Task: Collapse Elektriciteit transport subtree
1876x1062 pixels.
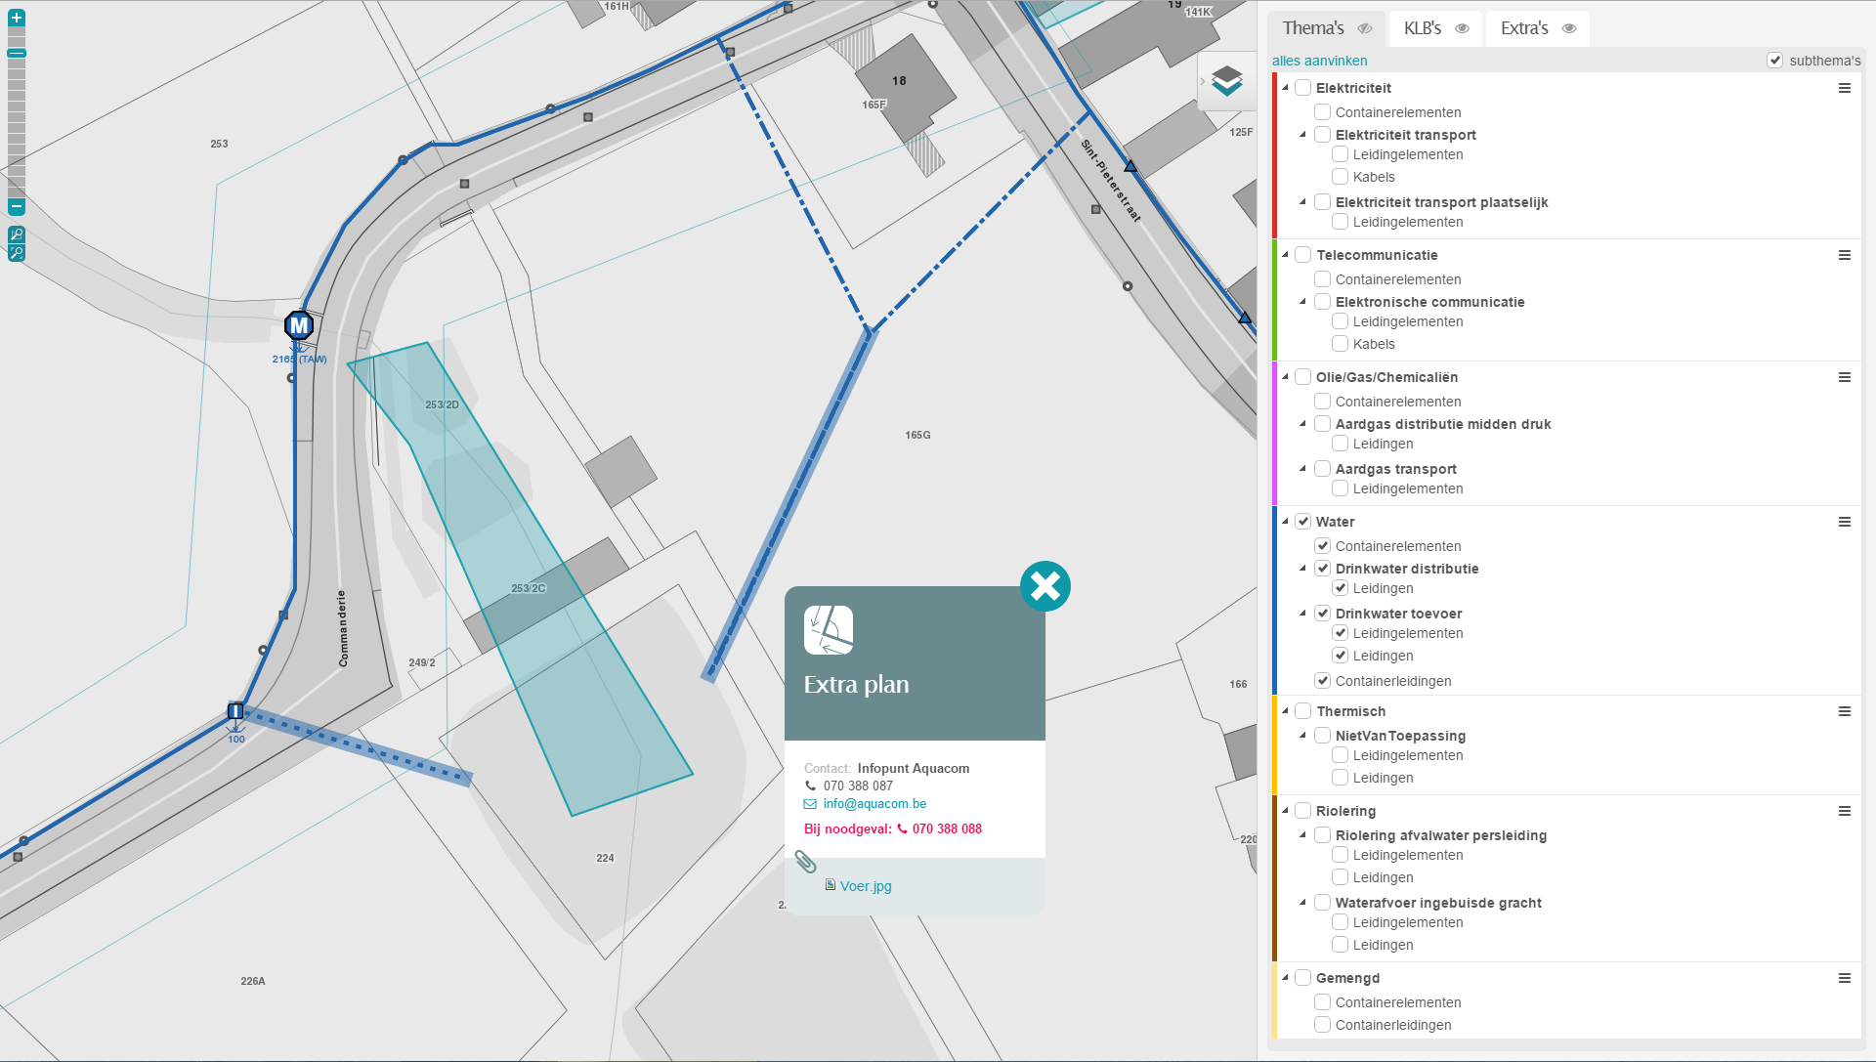Action: pos(1302,135)
